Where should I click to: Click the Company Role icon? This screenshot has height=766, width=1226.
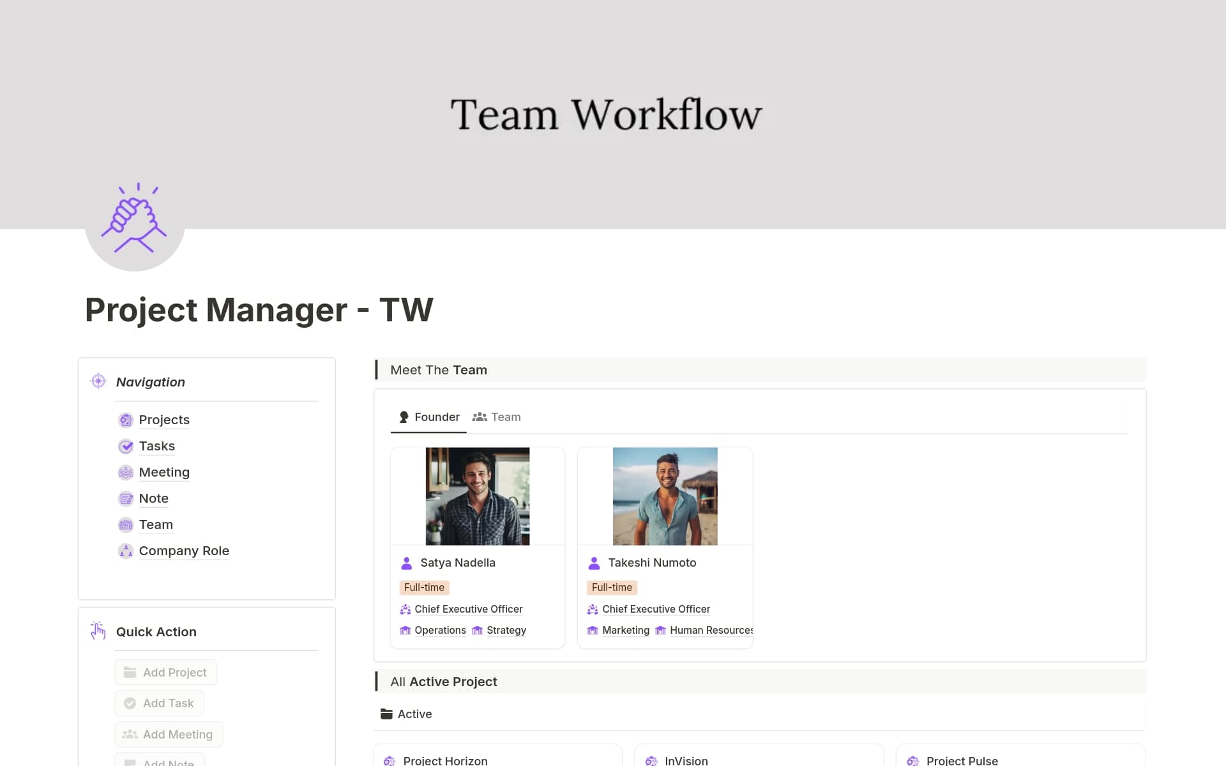126,551
